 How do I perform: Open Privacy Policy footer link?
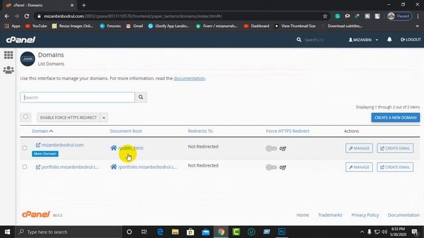[365, 215]
